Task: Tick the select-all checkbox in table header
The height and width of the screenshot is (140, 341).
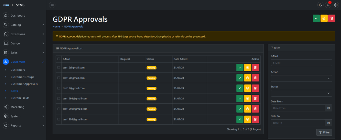Action: click(59, 59)
